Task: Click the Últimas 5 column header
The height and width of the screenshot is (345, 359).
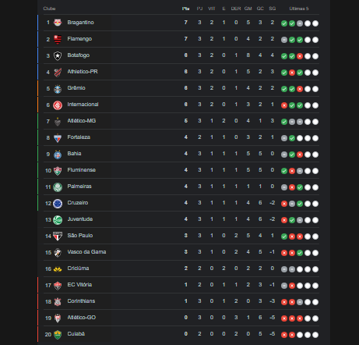Action: (x=299, y=9)
